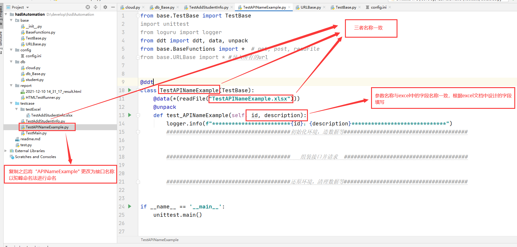Switch to the db_Base.py editor tab
This screenshot has height=247, width=517.
pyautogui.click(x=165, y=7)
